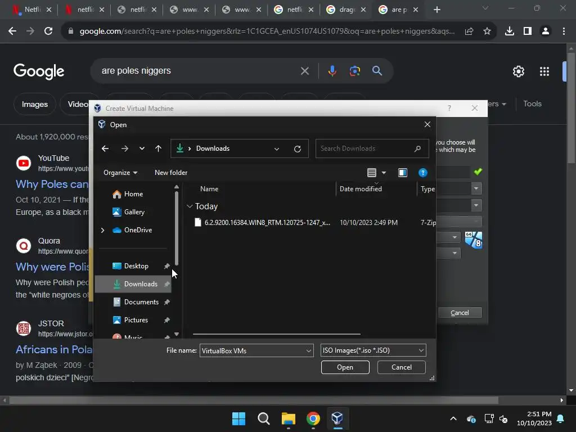Switch to VirtualBox from taskbar
Screen dimensions: 576x432
coord(337,418)
